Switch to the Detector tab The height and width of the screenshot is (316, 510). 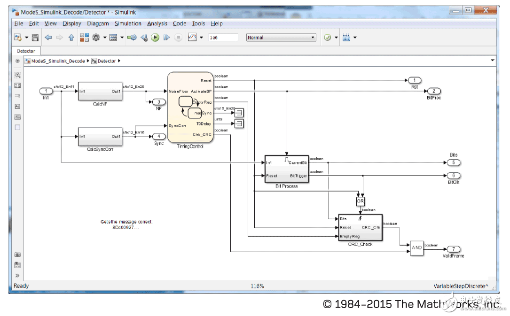(x=26, y=51)
